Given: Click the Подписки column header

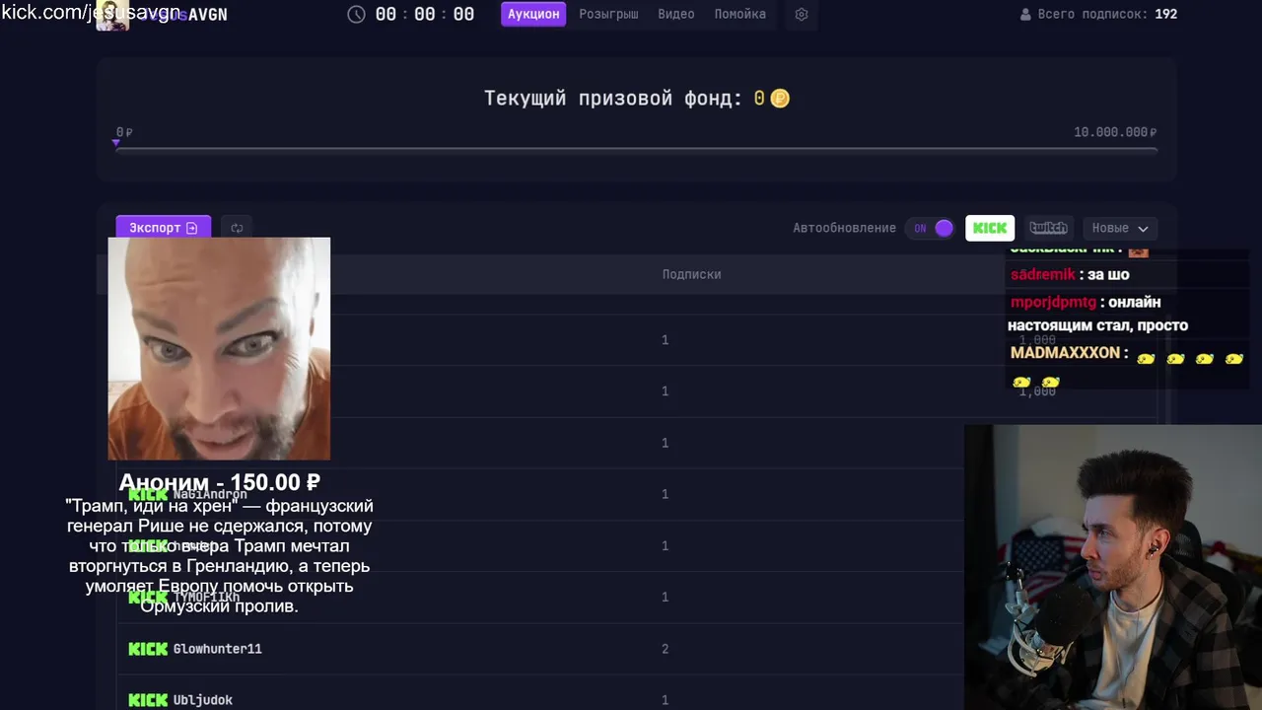Looking at the screenshot, I should 691,274.
